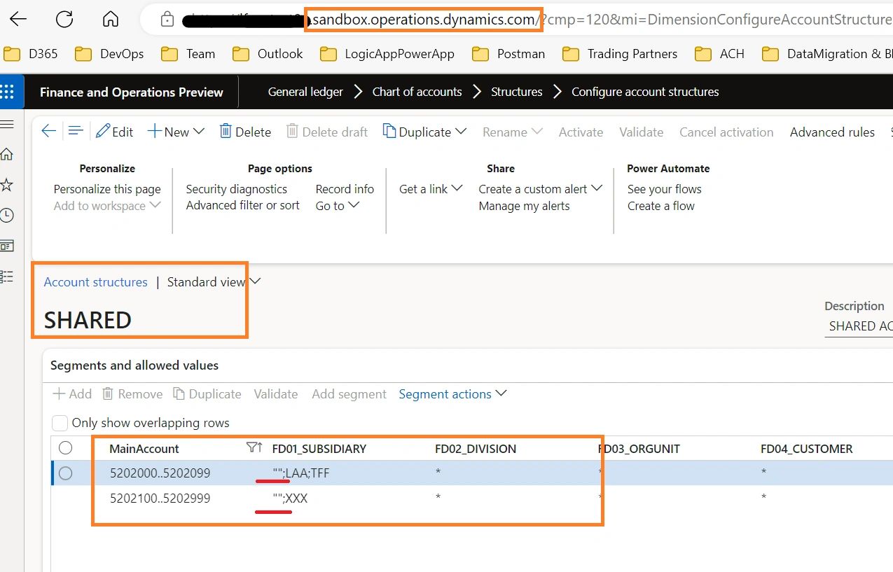
Task: Click the in-app back arrow
Action: (48, 131)
